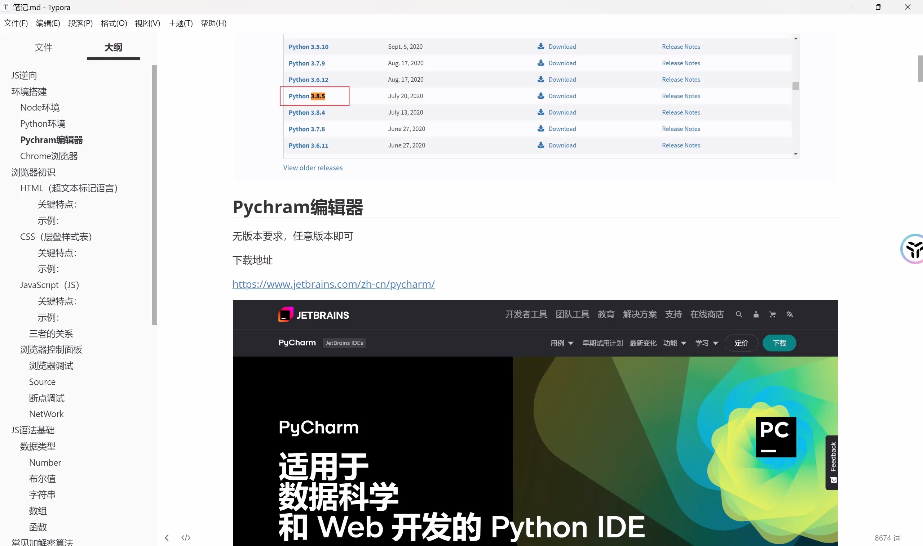Screen dimensions: 923x546
Task: Open the 学习 dropdown in the PyCharm menu
Action: click(x=706, y=343)
